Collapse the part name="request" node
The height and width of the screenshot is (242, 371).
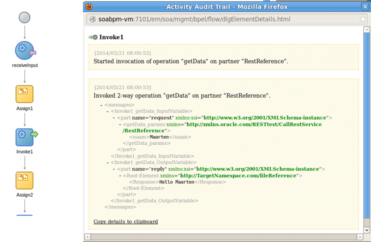113,118
